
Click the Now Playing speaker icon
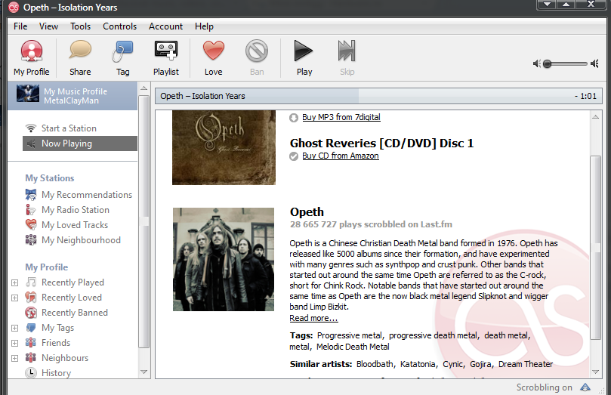(31, 143)
